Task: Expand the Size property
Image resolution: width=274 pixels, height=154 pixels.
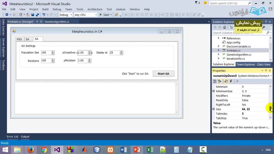Action: click(x=214, y=109)
